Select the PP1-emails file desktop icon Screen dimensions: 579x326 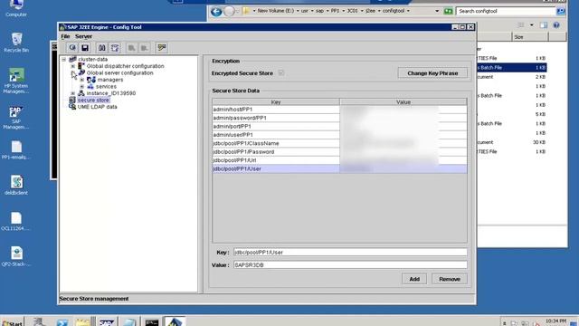point(16,149)
